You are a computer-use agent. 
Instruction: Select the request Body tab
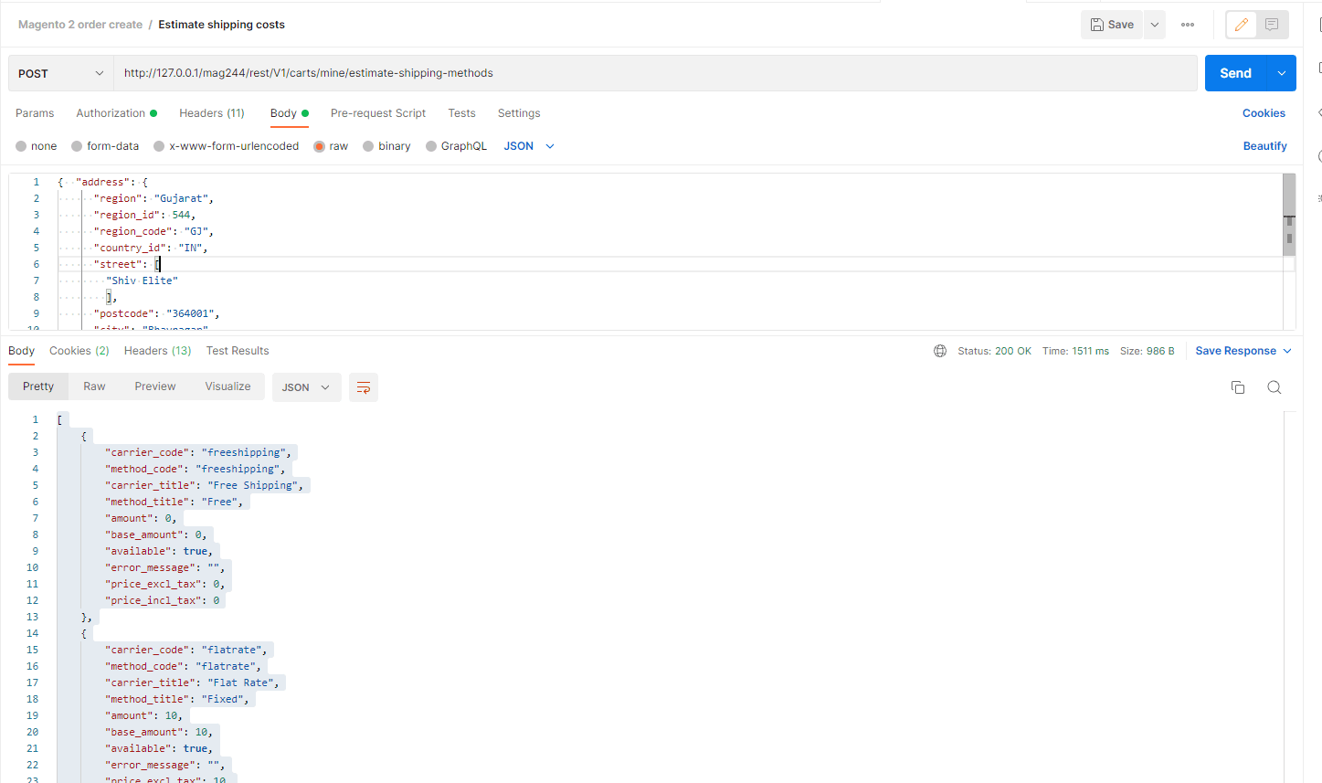289,113
